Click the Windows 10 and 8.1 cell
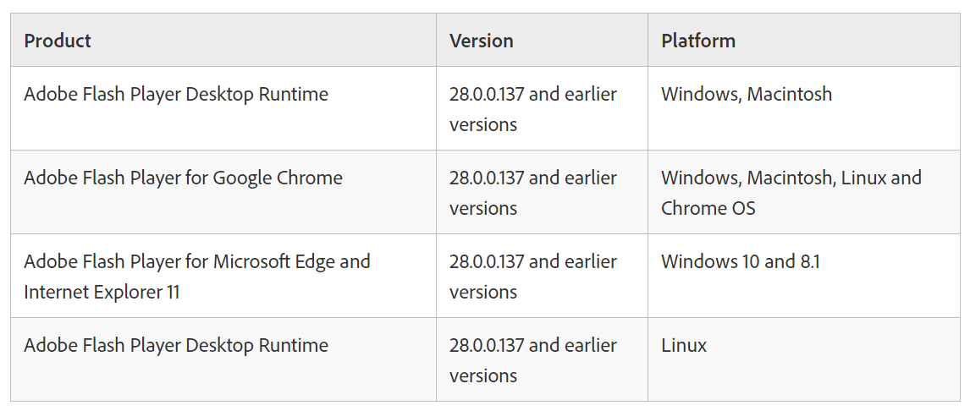This screenshot has height=411, width=970. click(x=803, y=276)
